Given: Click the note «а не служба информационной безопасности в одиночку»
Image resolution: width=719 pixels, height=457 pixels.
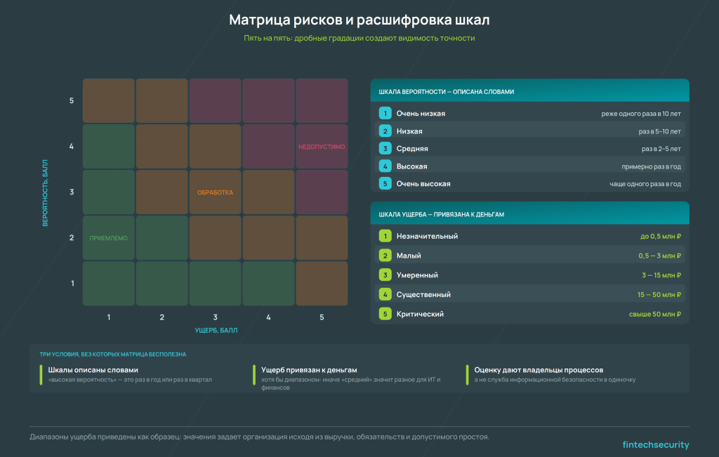Looking at the screenshot, I should 555,380.
